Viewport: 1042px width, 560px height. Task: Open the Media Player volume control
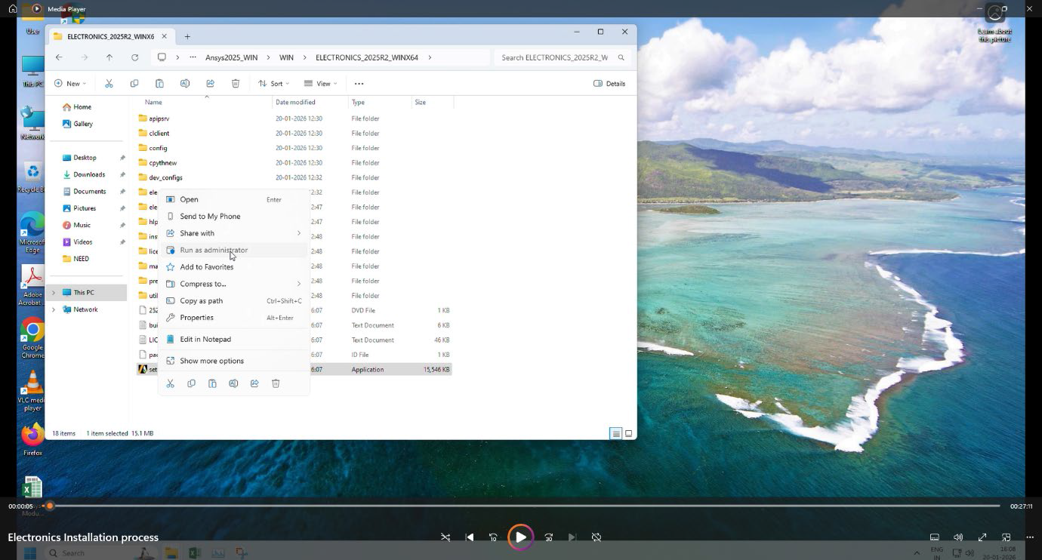pos(958,537)
